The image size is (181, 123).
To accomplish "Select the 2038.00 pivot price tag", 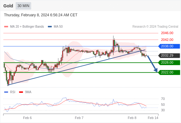I will 169,46.
